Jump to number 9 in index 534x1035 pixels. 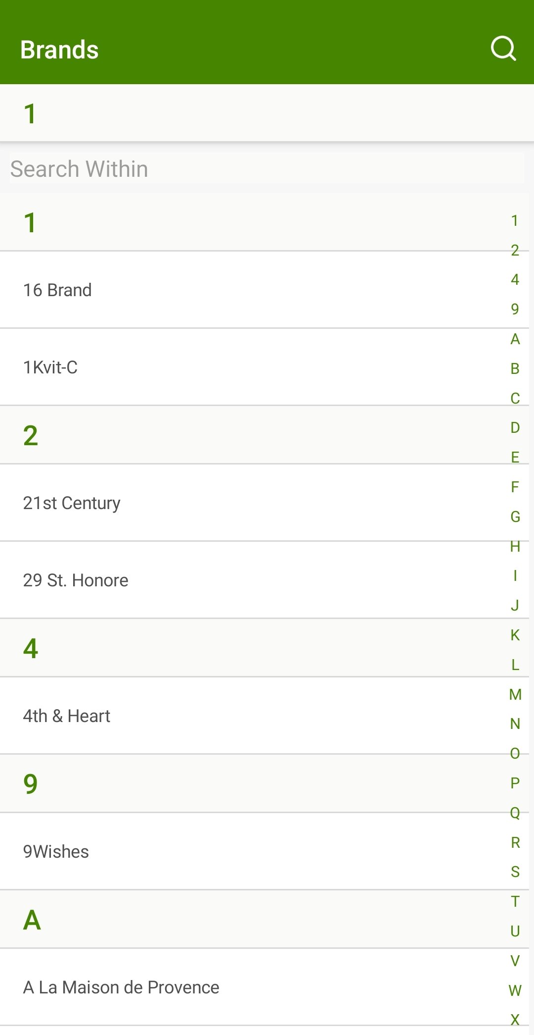point(515,309)
